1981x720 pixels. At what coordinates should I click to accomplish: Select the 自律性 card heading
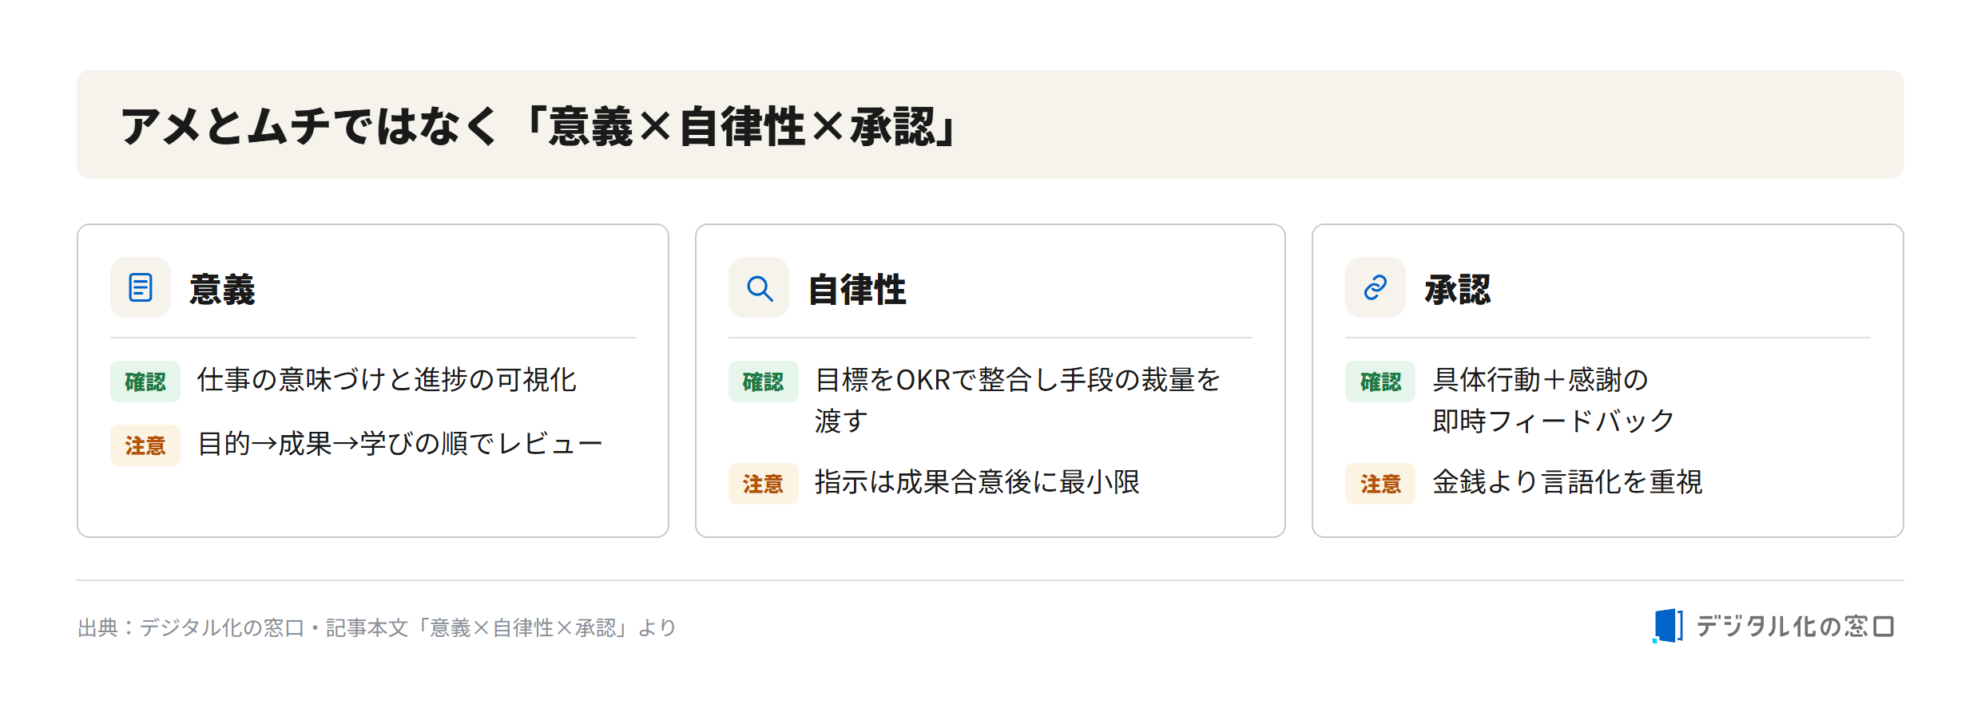click(857, 289)
